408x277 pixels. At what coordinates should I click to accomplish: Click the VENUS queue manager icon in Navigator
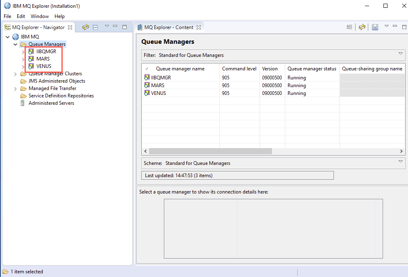click(x=31, y=66)
